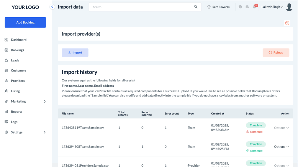298x167 pixels.
Task: Click the search magnifier icon
Action: (x=196, y=7)
